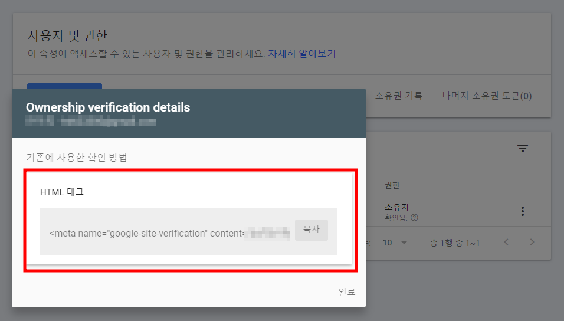
Task: Click 완료 to close the dialog
Action: click(x=347, y=292)
